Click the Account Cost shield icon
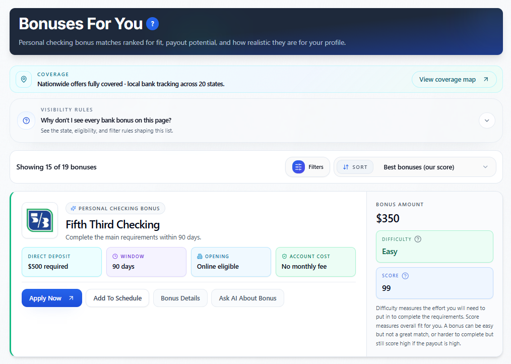Screen dimensions: 511x364 point(284,257)
